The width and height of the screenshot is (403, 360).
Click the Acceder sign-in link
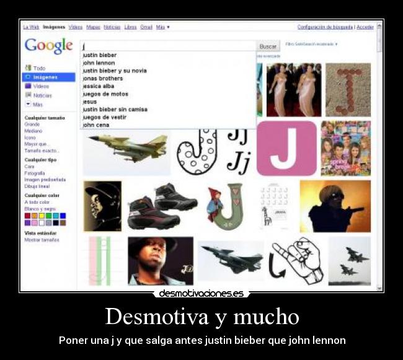(365, 27)
